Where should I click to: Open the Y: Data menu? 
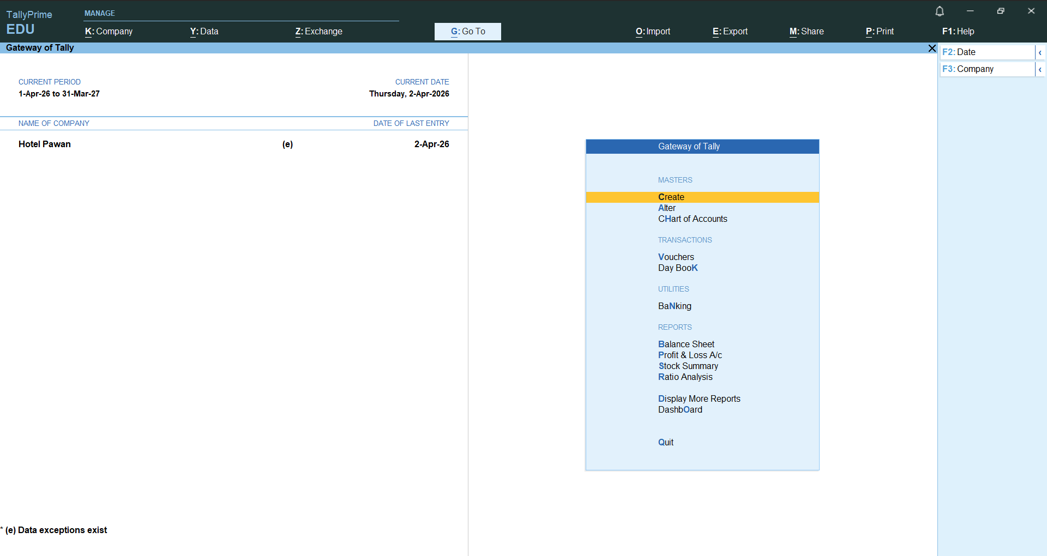(x=204, y=32)
